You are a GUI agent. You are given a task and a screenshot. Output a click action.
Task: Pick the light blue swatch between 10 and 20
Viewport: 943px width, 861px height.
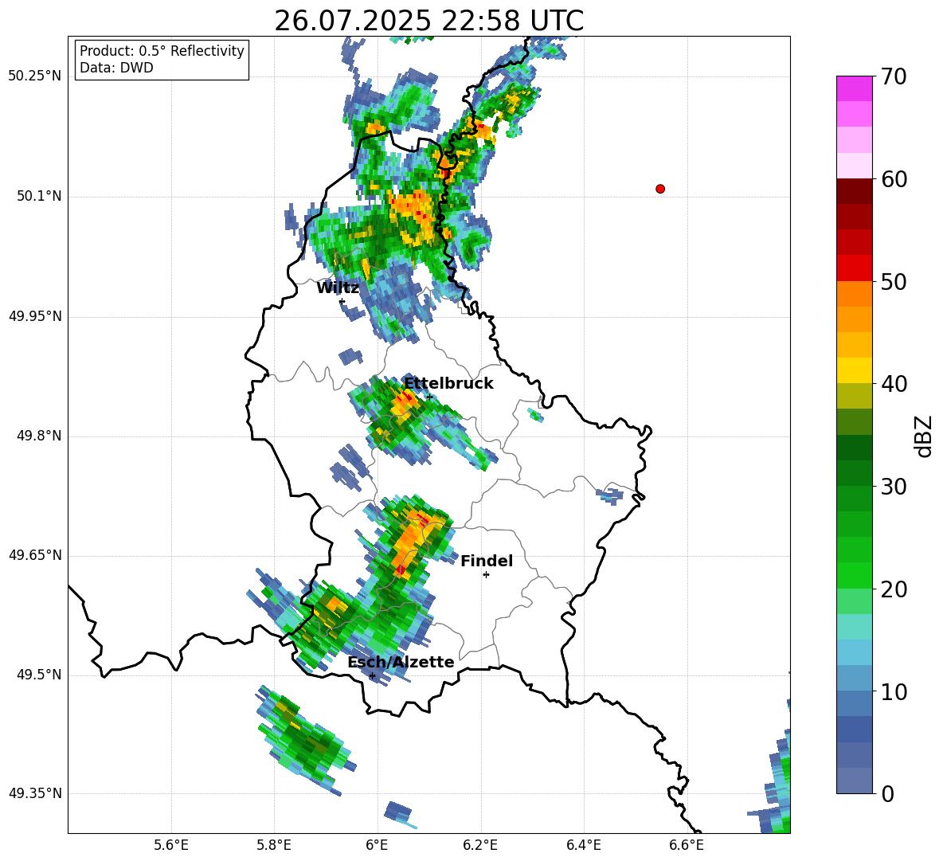click(x=854, y=652)
